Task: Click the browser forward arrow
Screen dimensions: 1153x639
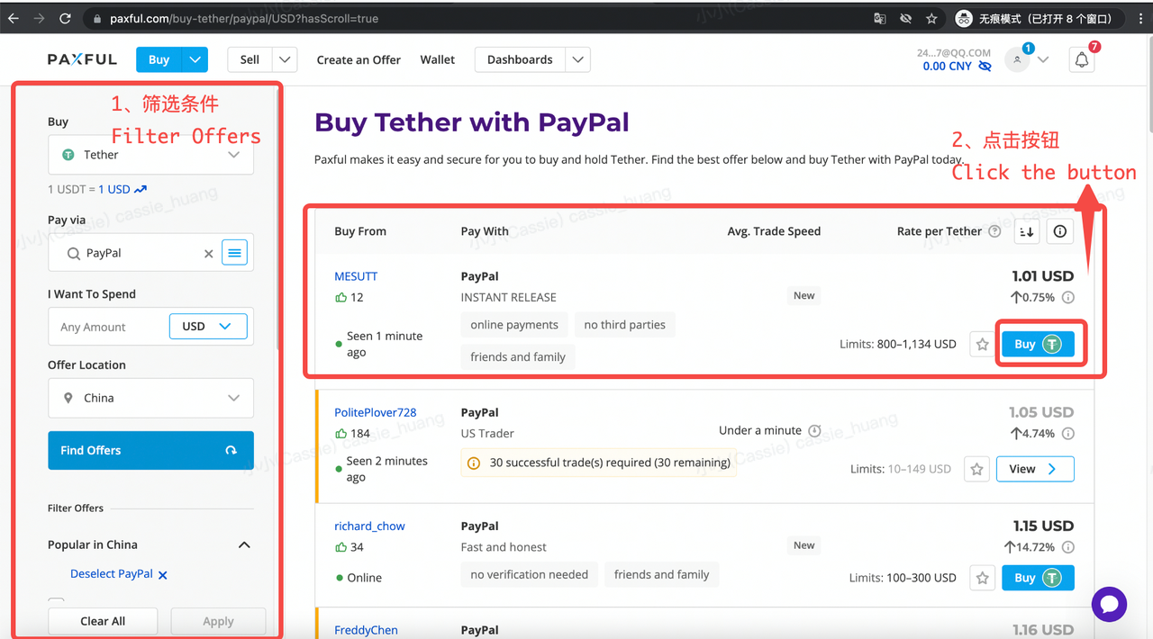Action: 39,18
